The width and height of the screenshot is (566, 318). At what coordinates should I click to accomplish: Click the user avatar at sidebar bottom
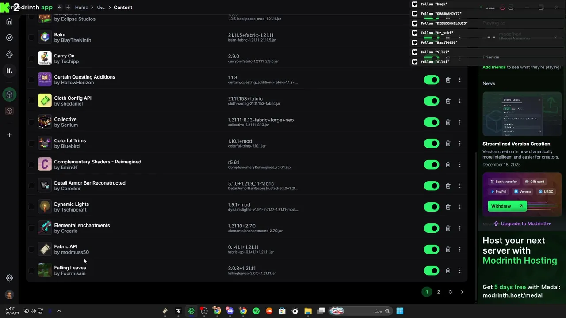click(x=9, y=295)
